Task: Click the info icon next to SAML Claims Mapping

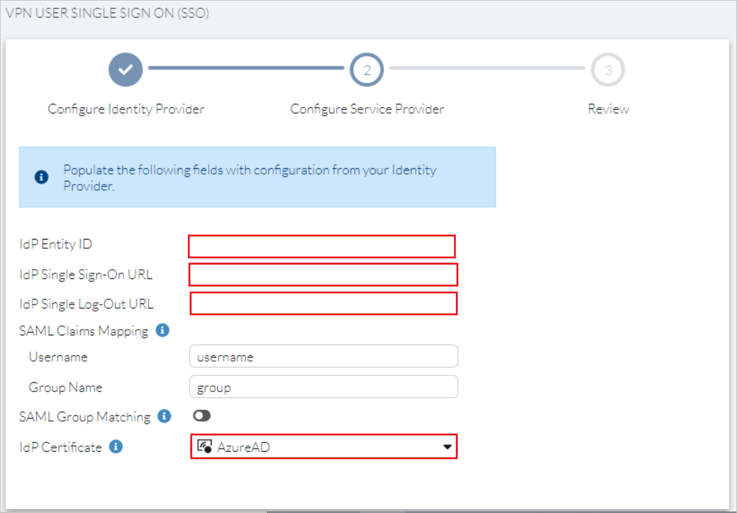Action: [x=162, y=330]
